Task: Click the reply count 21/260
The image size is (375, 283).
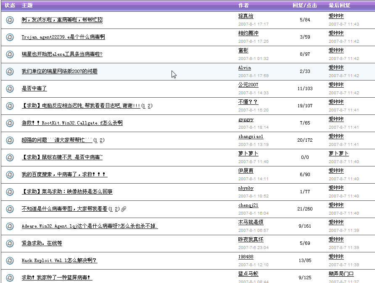Action: (305, 209)
